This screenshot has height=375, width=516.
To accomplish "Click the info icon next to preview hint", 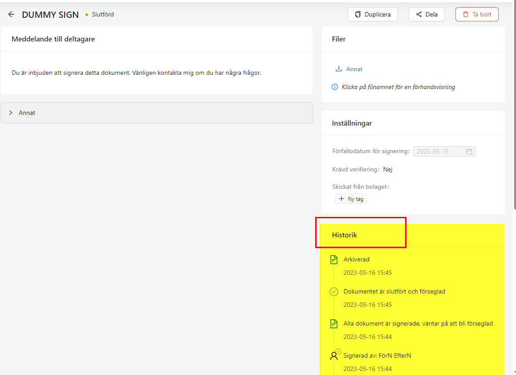I will (x=335, y=87).
